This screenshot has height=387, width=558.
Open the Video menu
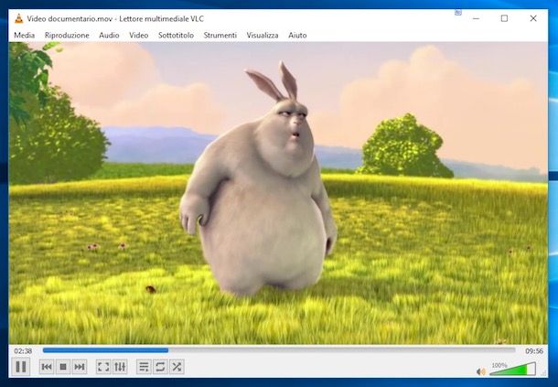[139, 36]
